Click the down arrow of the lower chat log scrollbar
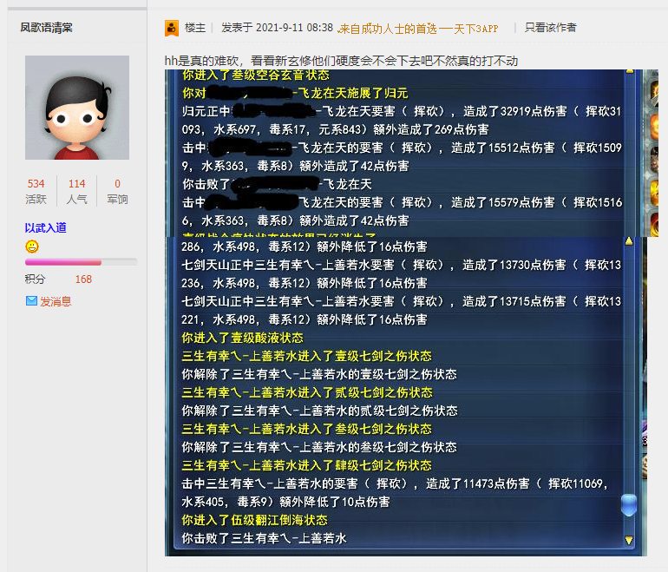 (629, 540)
